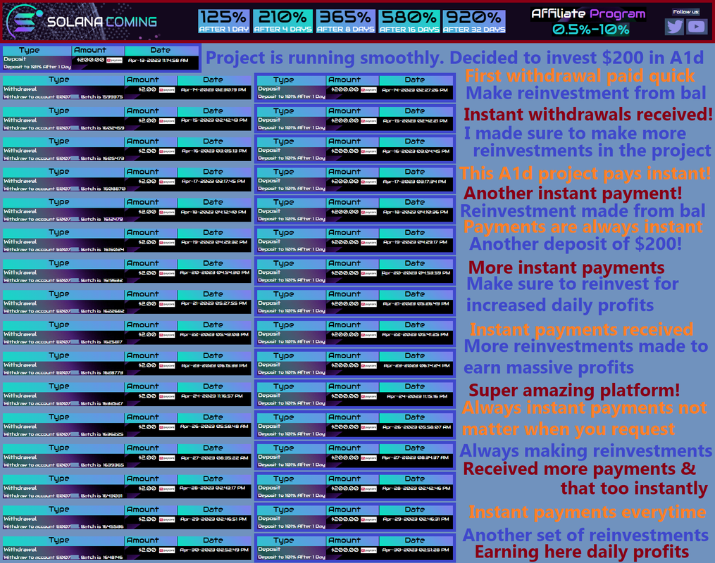Click Payeer badge in Apr-28 withdrawal row
The image size is (715, 563).
[167, 488]
